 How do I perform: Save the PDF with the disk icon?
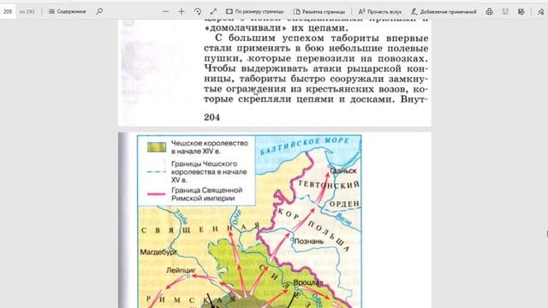coord(505,11)
